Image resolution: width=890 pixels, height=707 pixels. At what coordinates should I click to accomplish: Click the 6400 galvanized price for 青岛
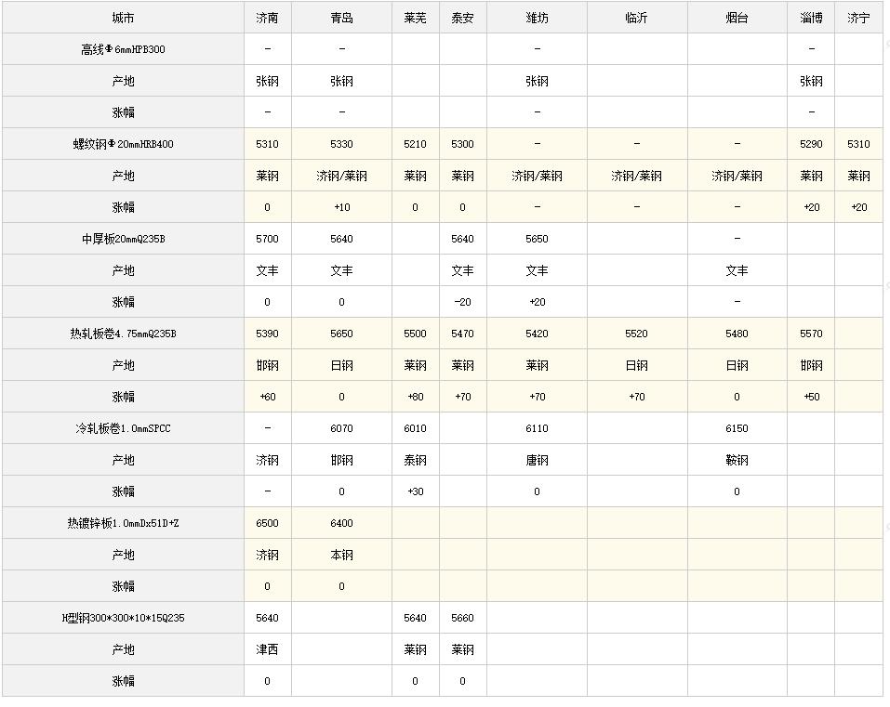pyautogui.click(x=341, y=523)
